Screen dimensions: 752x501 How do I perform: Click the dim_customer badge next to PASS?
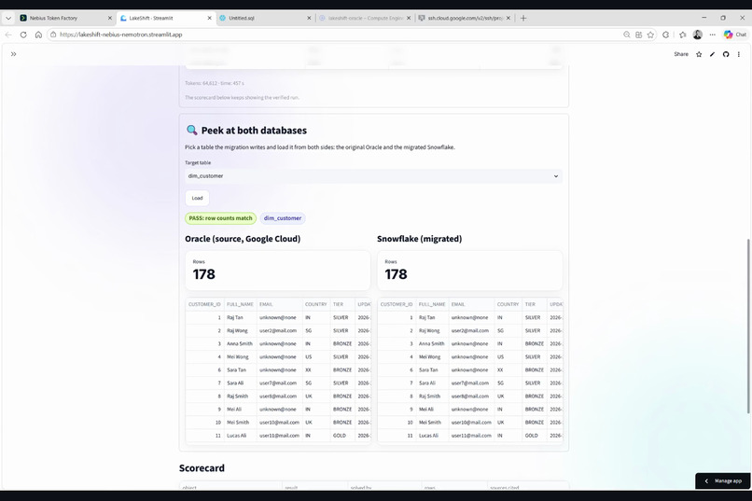283,218
